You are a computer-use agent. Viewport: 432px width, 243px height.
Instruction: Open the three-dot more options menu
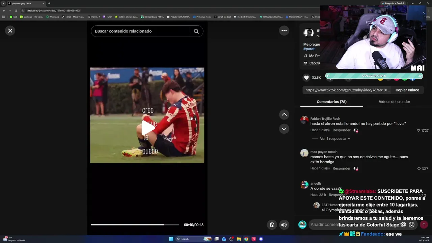(x=284, y=31)
